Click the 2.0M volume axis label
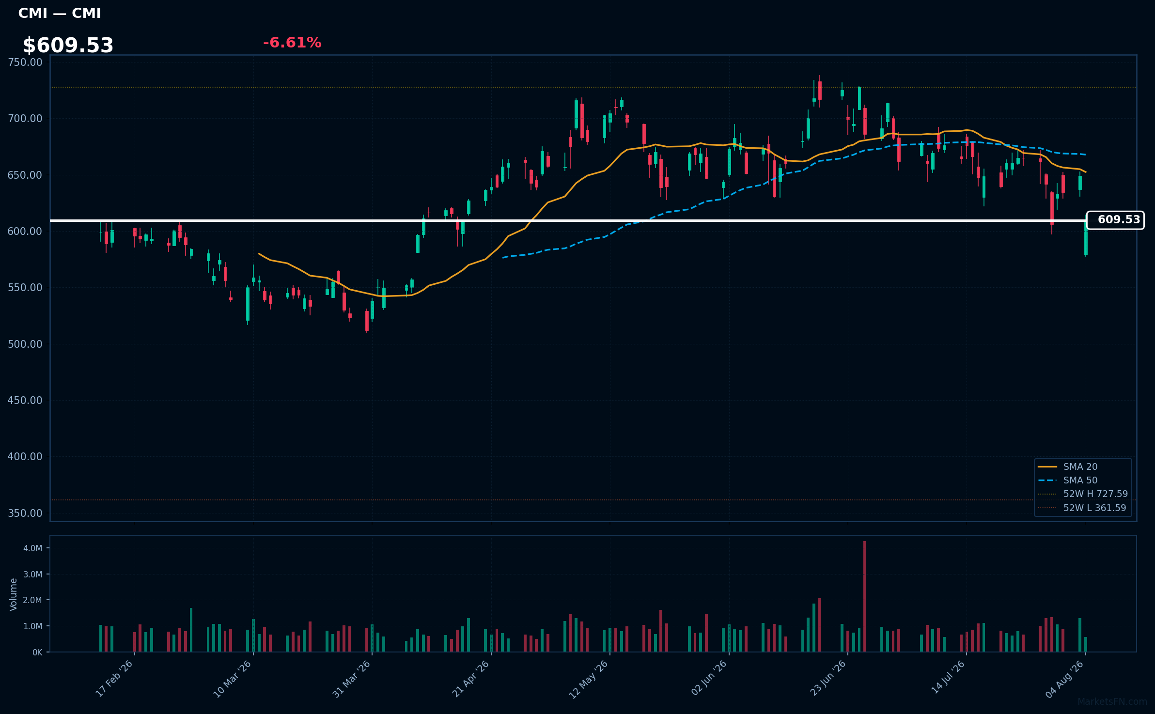This screenshot has height=714, width=1155. (33, 600)
